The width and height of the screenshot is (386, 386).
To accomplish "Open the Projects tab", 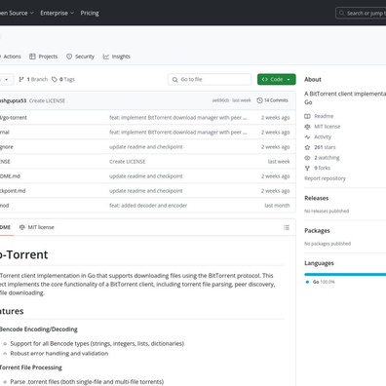I will click(43, 57).
